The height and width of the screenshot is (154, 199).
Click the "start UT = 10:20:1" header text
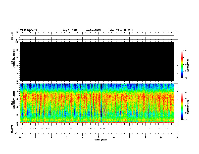[121, 30]
